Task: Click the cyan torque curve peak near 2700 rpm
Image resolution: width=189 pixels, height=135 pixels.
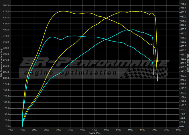Action: (52, 37)
